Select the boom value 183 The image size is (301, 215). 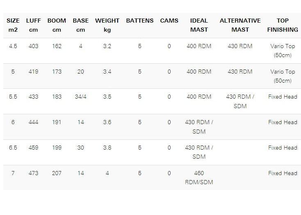tap(57, 97)
